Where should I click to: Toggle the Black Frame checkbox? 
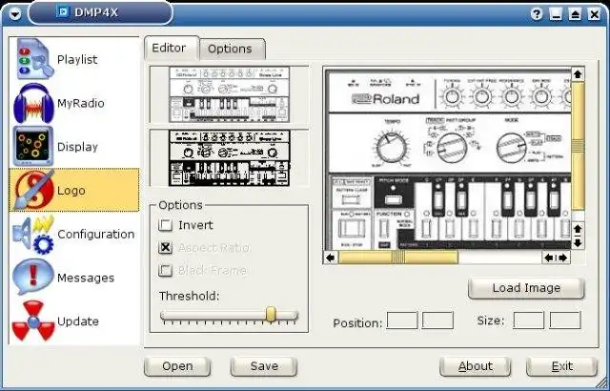tap(165, 270)
